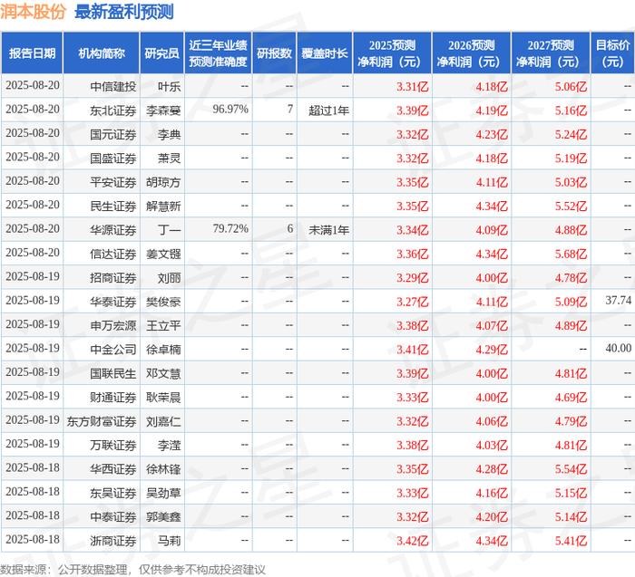Select the 研究员 column header

(162, 53)
